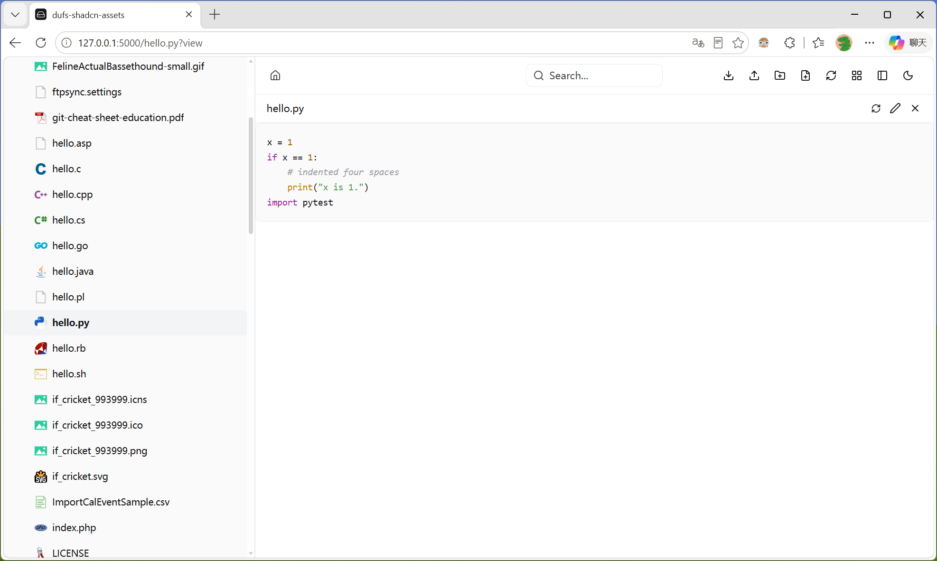Open browser extensions puzzle icon
Viewport: 937px width, 561px height.
(x=790, y=43)
